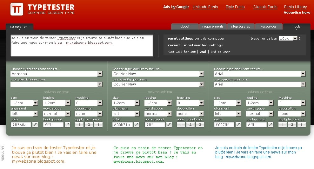
Task: Open color picker for second column text color
Action: pyautogui.click(x=137, y=125)
